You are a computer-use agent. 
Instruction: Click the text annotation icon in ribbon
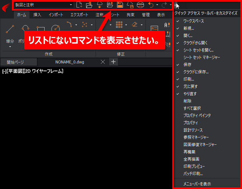point(154,28)
